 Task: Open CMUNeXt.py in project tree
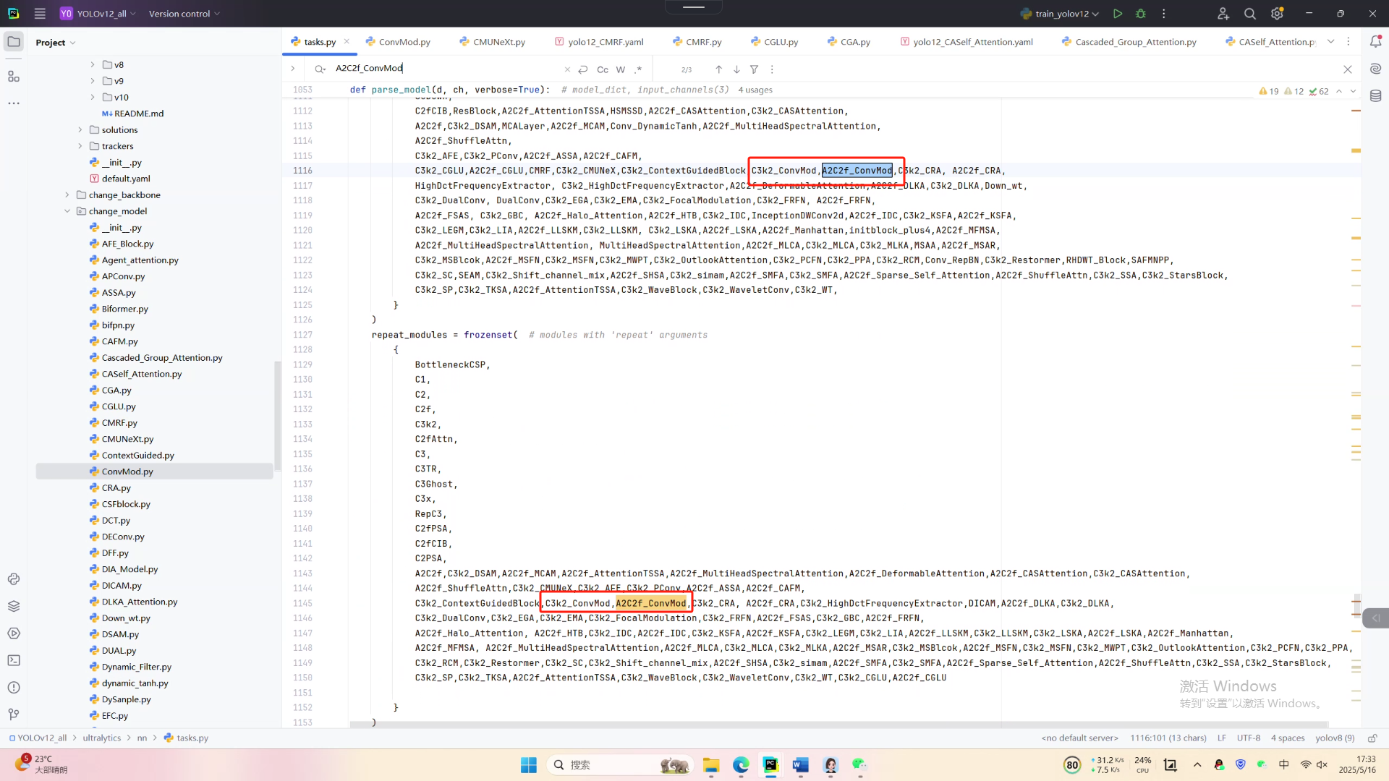click(x=127, y=439)
